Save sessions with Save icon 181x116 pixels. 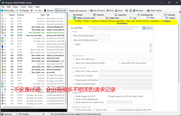(x=119, y=10)
